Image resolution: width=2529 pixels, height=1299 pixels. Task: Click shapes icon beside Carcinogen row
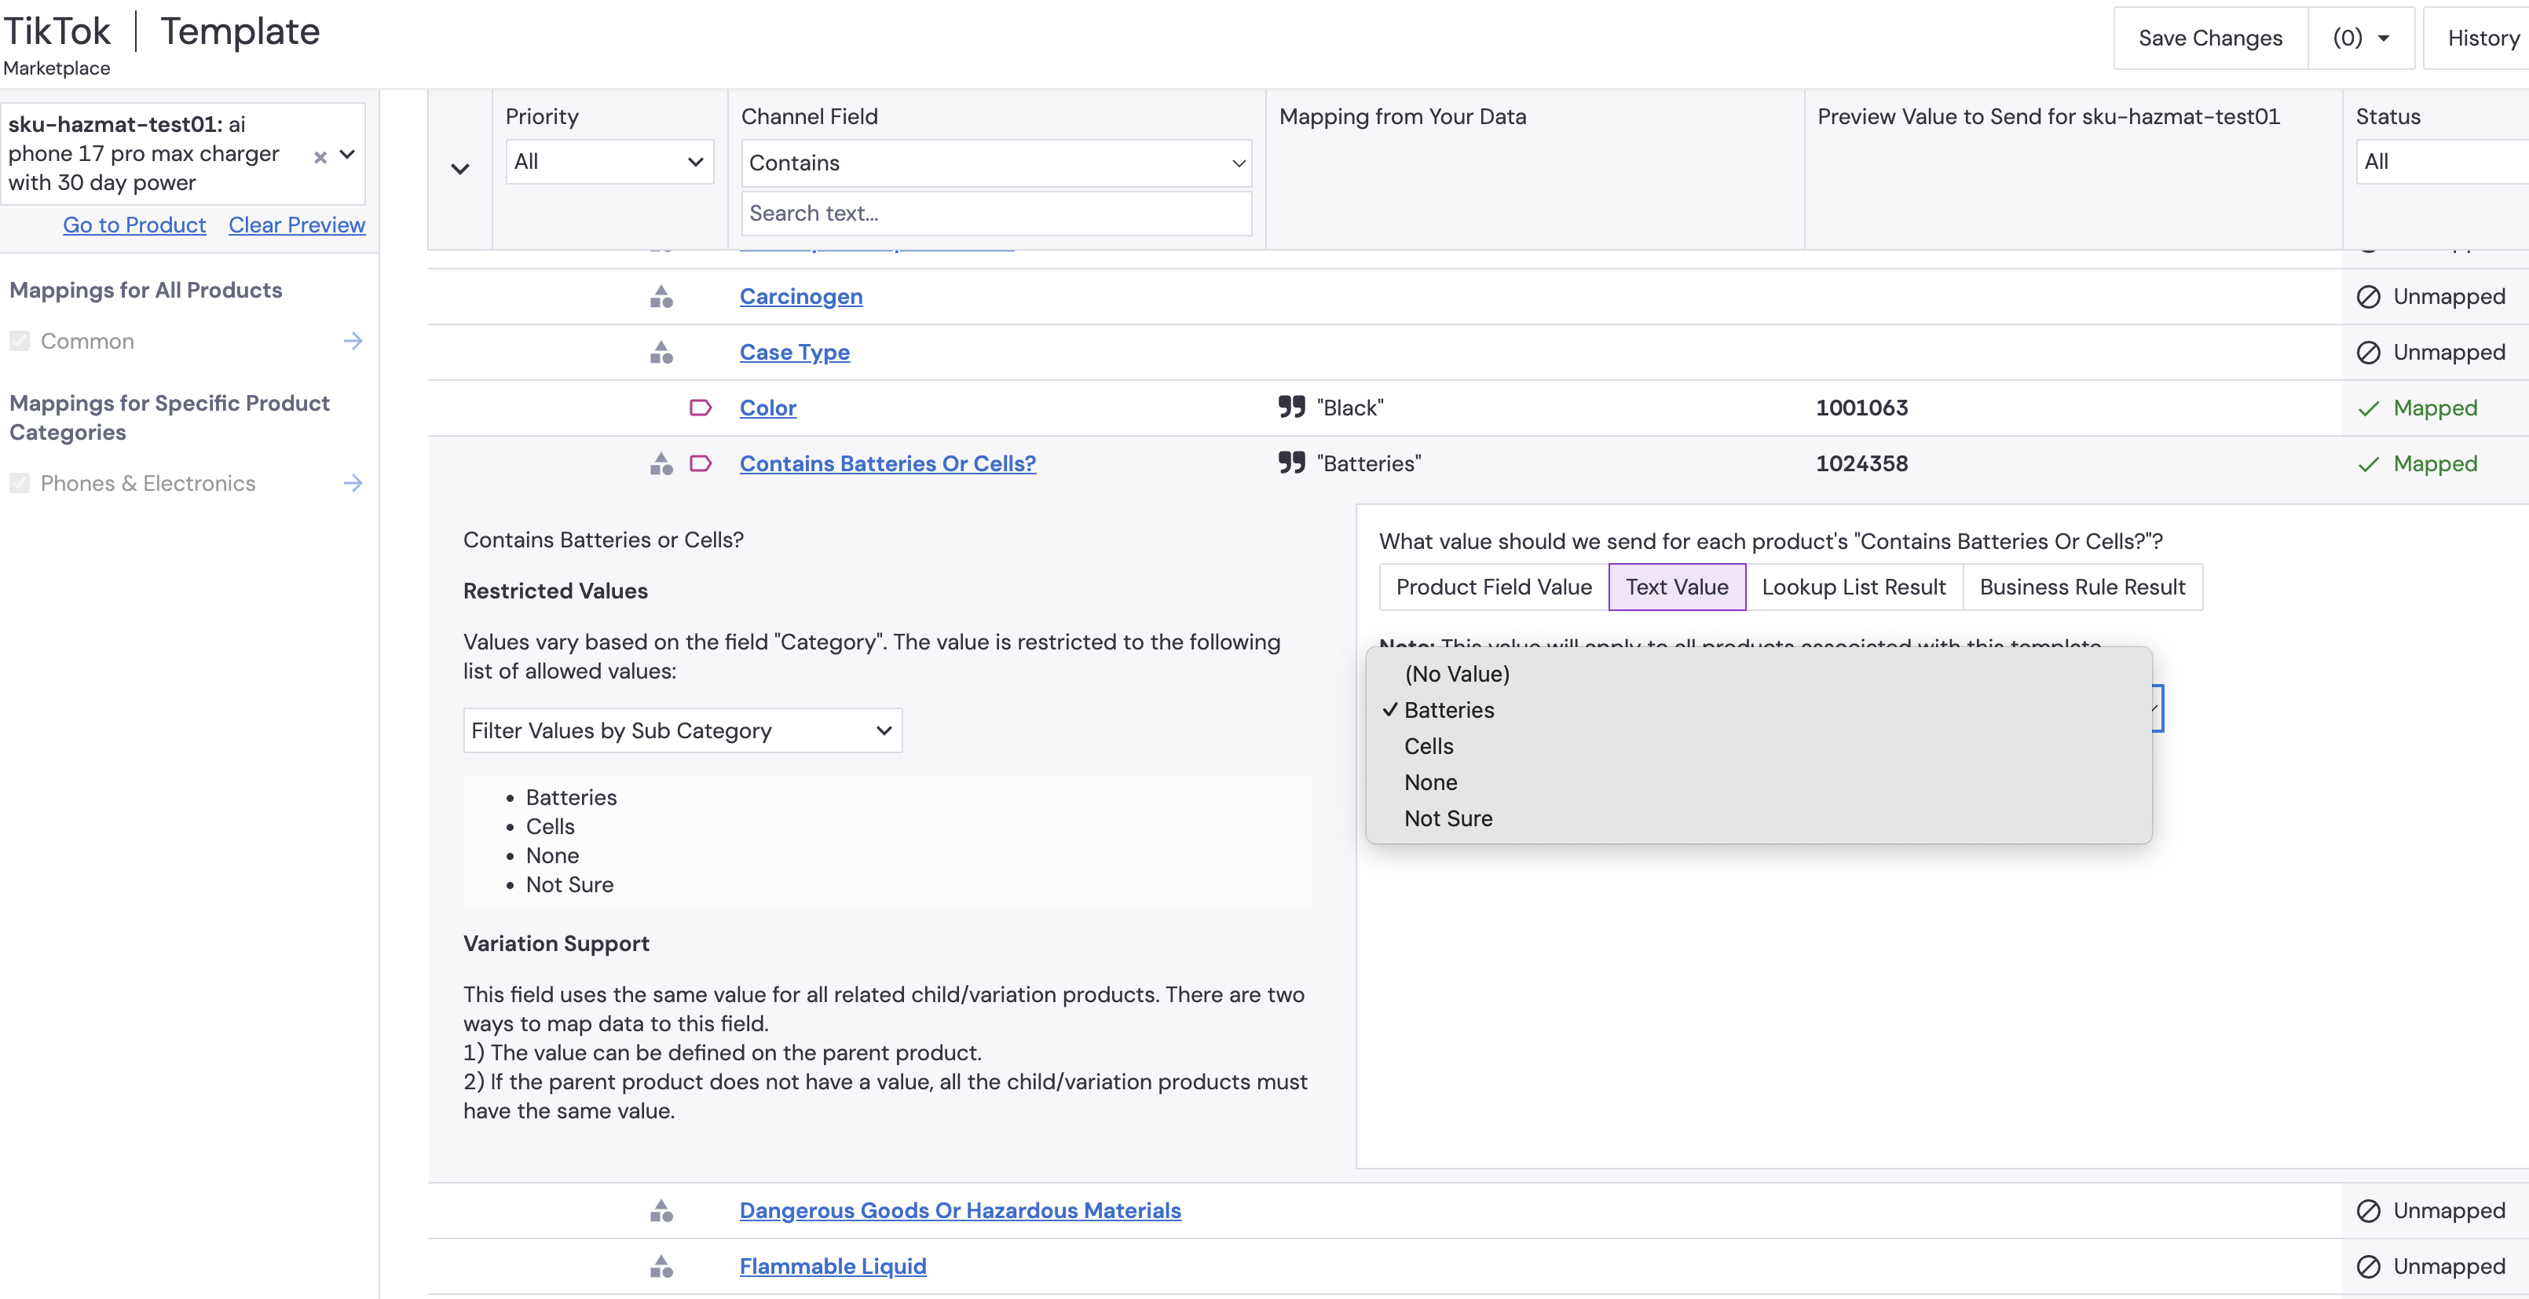coord(661,297)
